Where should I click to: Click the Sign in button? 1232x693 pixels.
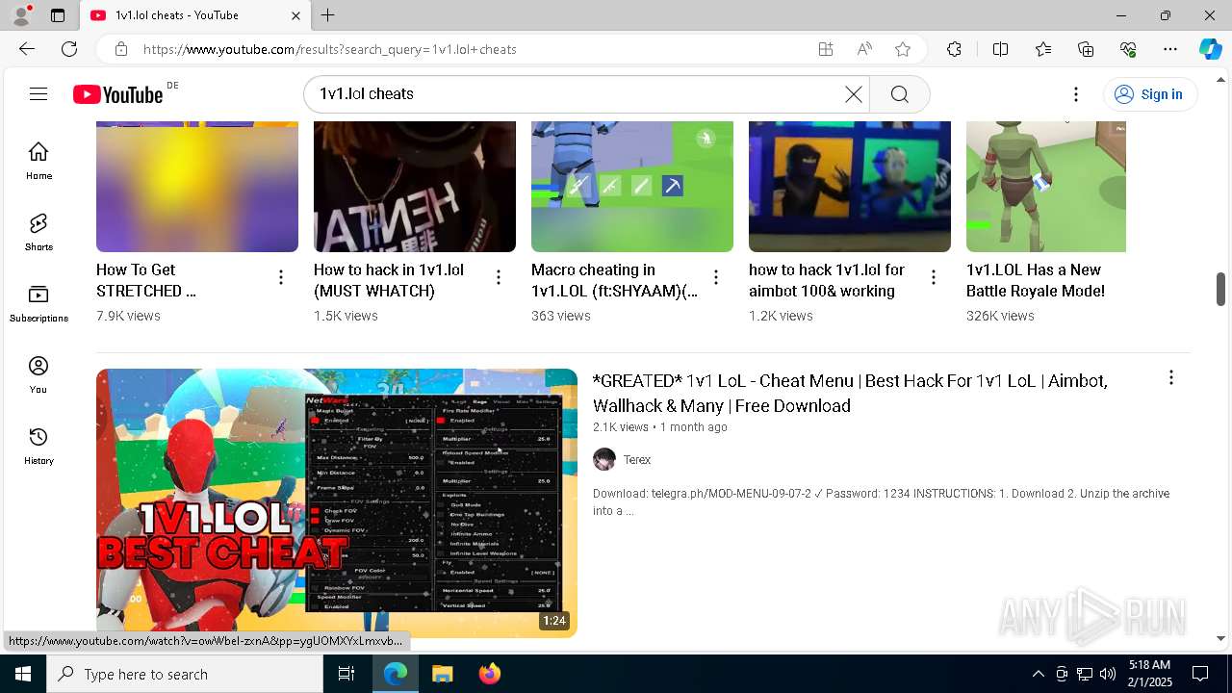click(1150, 93)
